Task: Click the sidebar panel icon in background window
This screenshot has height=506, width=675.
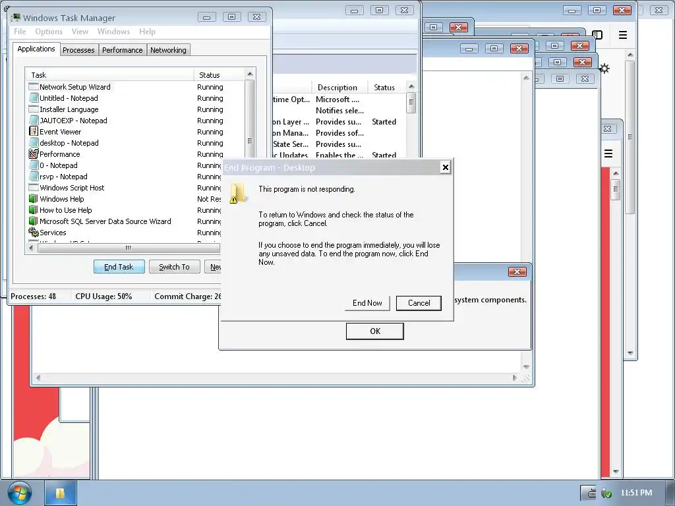Action: point(597,35)
